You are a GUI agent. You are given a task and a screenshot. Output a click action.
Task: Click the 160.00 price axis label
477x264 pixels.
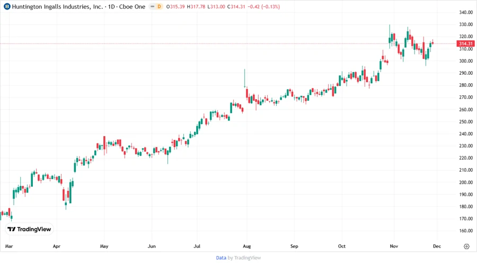(x=466, y=231)
